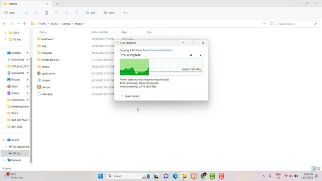
Task: Select Downloads in the sidebar
Action: pyautogui.click(x=18, y=59)
